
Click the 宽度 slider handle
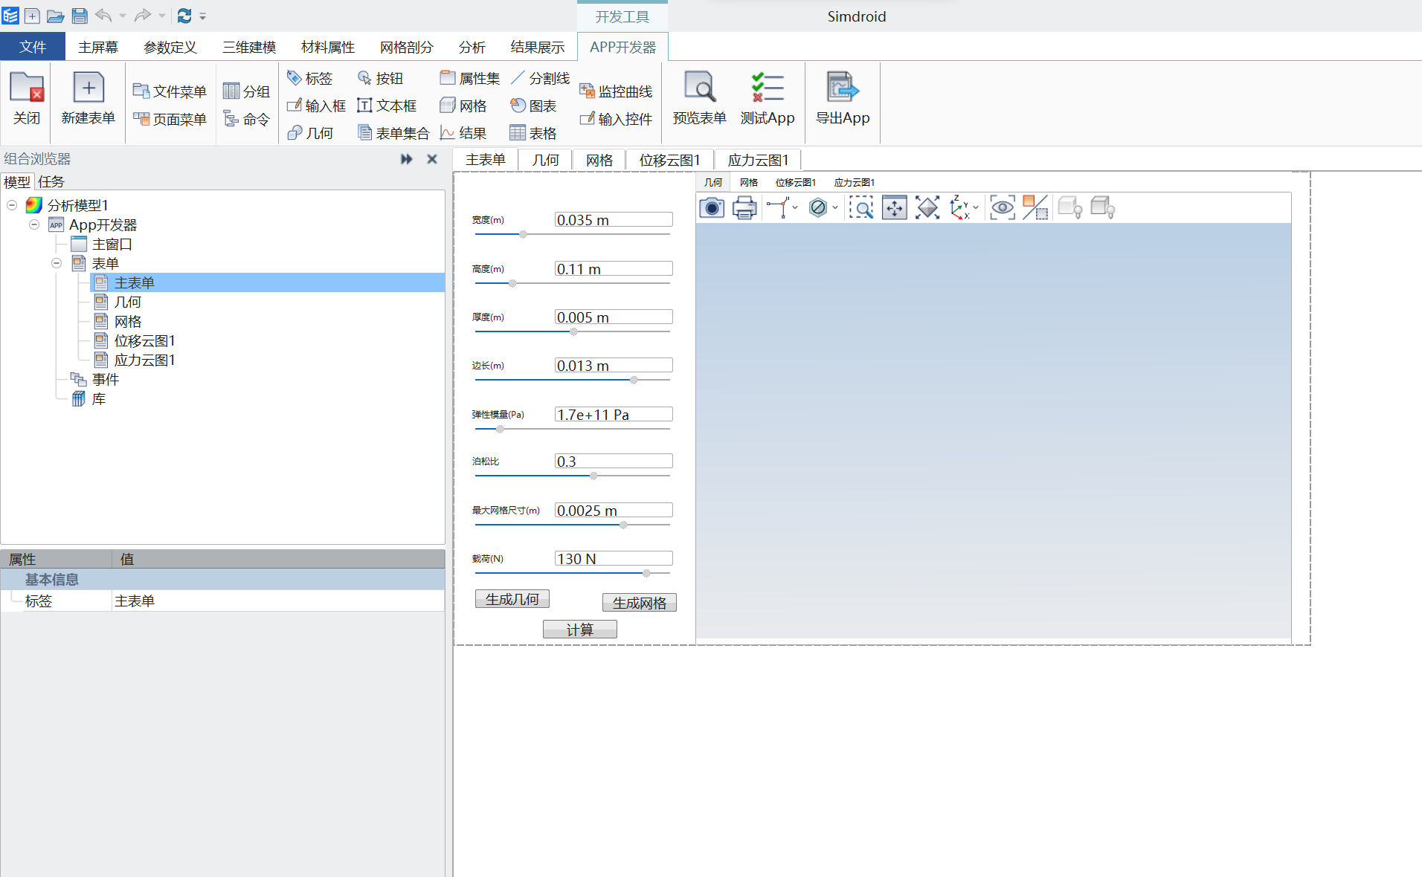point(523,234)
